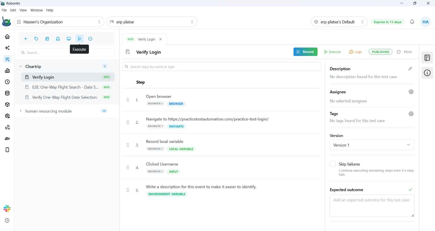Click the plus icon to add new item
The image size is (435, 231).
26,39
